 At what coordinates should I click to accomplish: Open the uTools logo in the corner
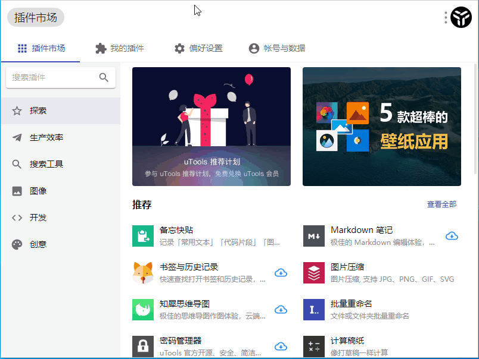461,17
